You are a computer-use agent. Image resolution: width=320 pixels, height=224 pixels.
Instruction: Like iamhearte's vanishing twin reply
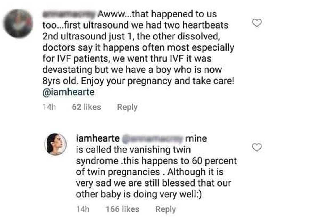pos(257,147)
